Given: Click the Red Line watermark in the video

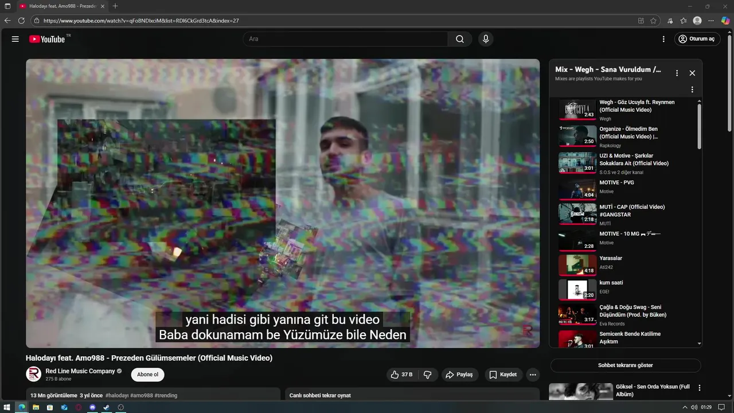Looking at the screenshot, I should tap(527, 331).
